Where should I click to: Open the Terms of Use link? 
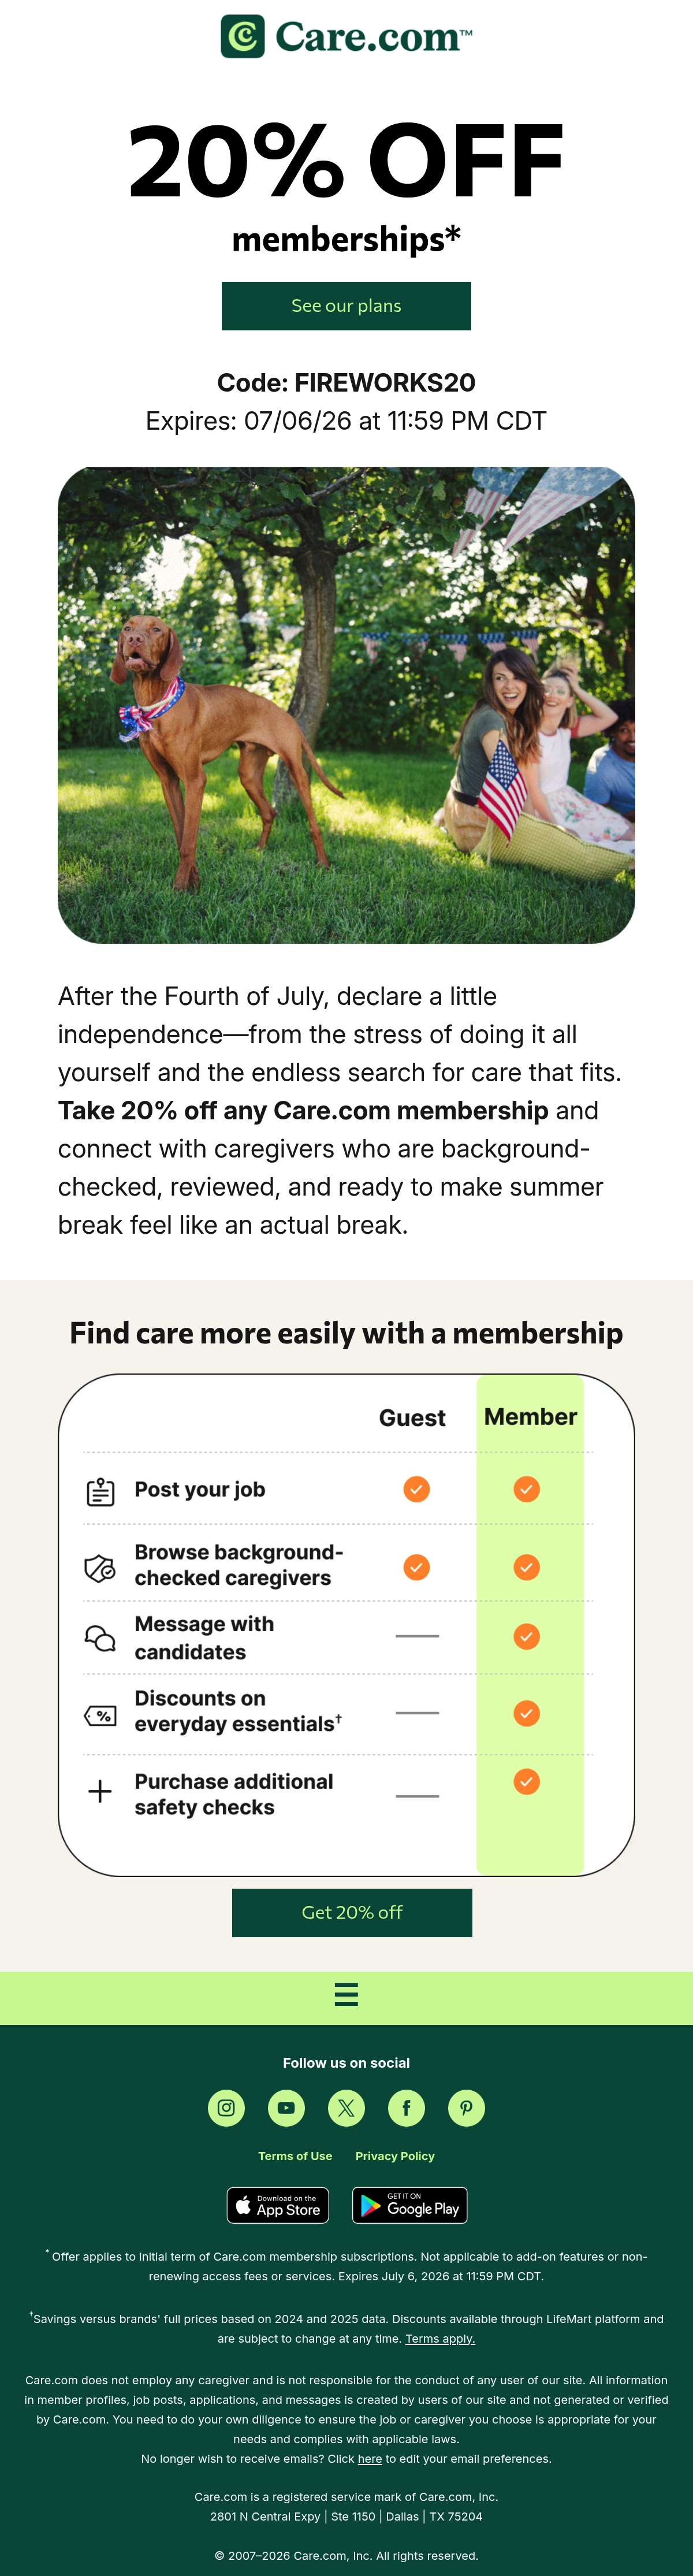[295, 2156]
